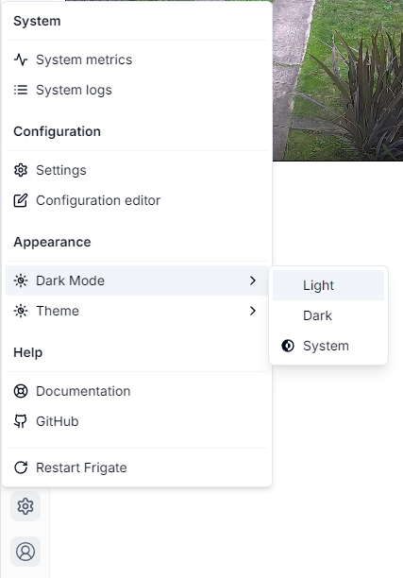Click the Configuration editor pencil icon

tap(21, 200)
